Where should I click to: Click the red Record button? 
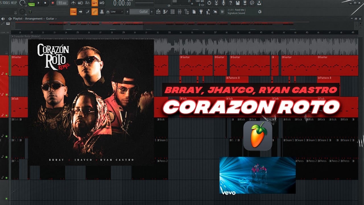(x=53, y=3)
